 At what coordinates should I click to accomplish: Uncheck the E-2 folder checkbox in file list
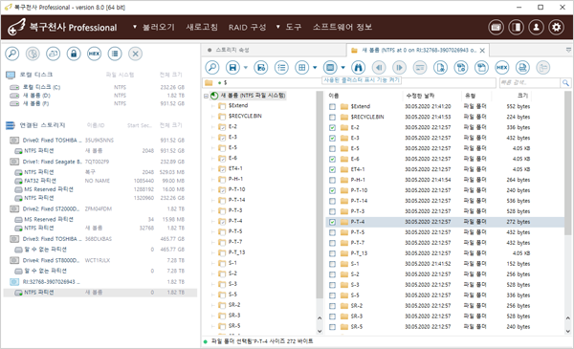coord(332,128)
